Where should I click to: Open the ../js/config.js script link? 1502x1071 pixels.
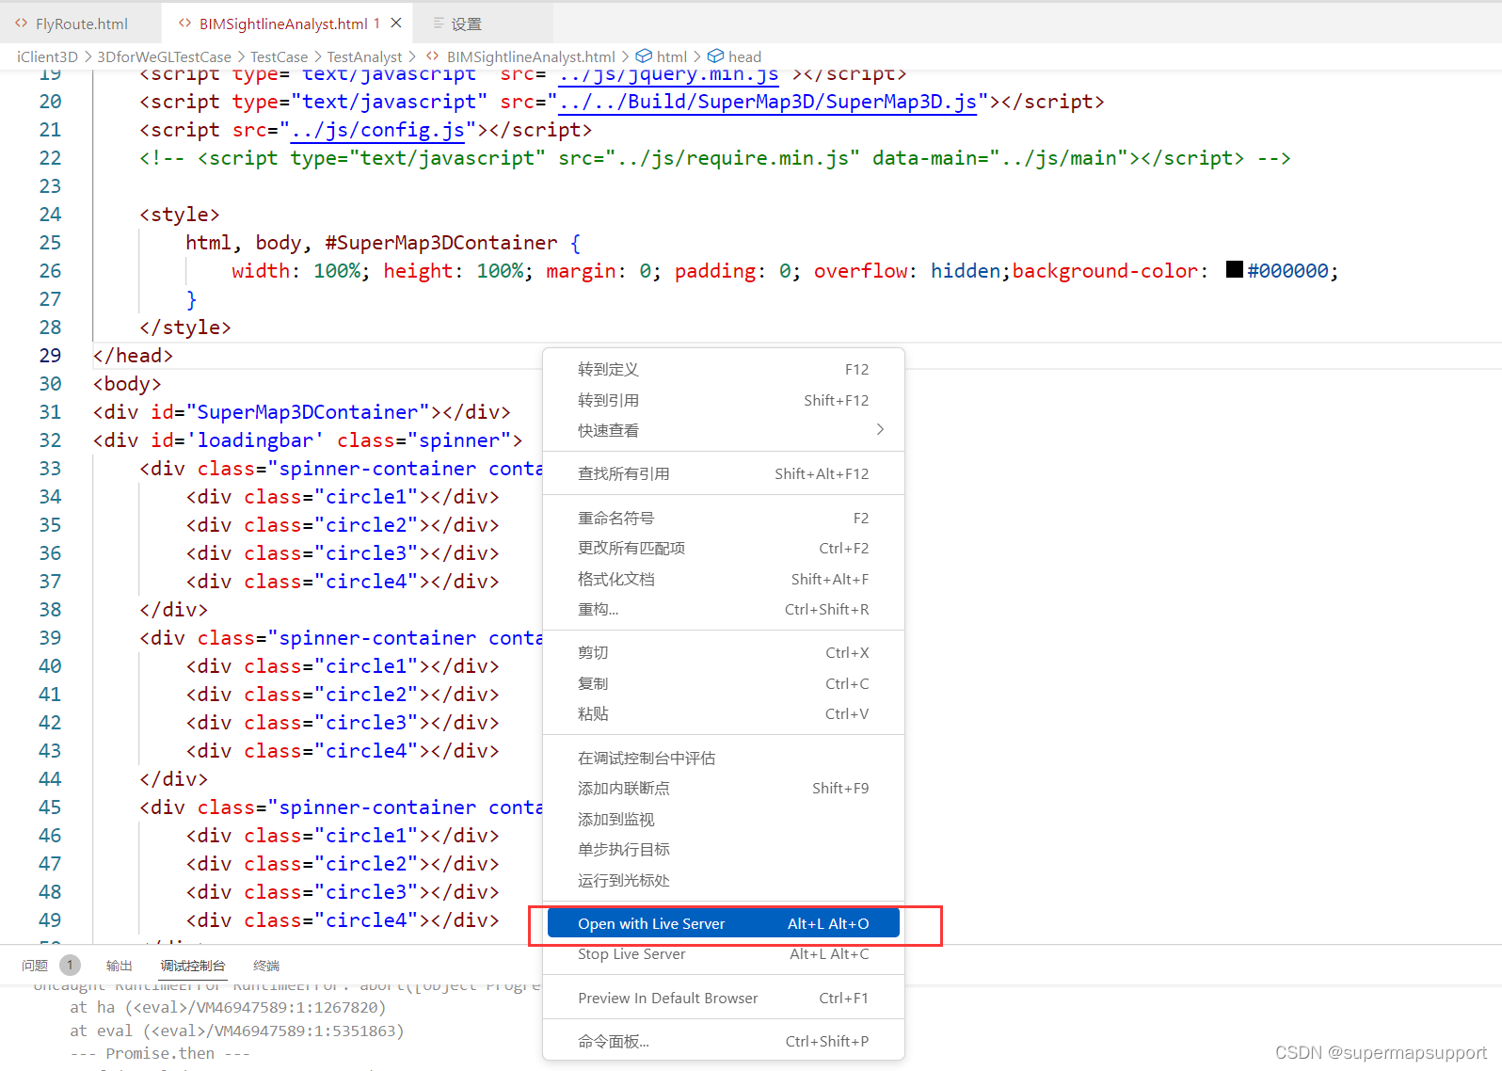point(377,130)
